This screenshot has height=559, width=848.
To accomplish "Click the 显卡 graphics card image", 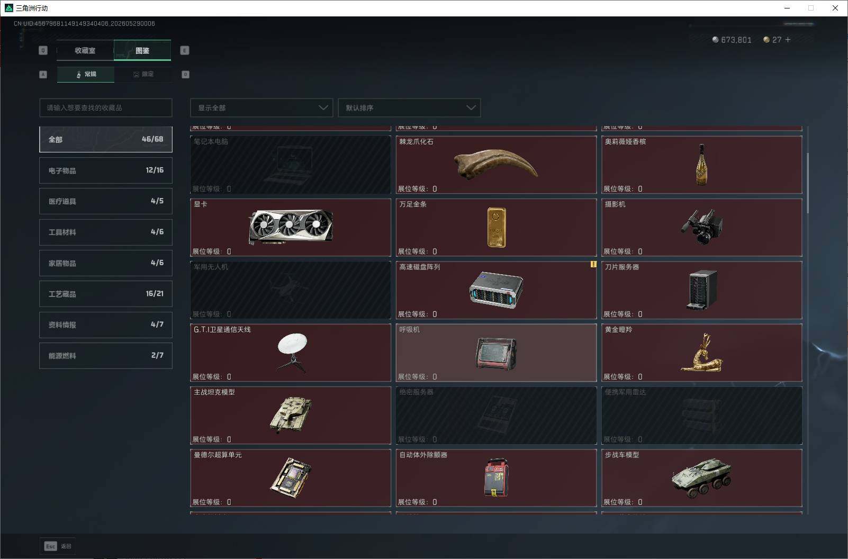I will point(291,227).
